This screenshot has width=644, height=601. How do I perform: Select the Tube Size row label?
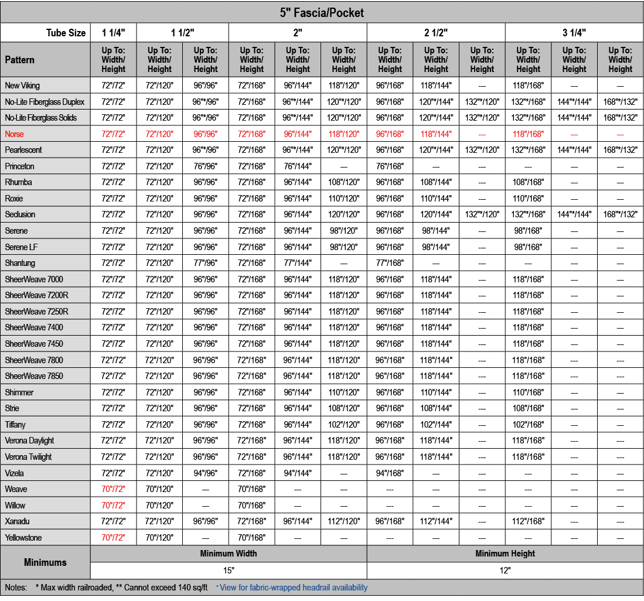point(66,33)
